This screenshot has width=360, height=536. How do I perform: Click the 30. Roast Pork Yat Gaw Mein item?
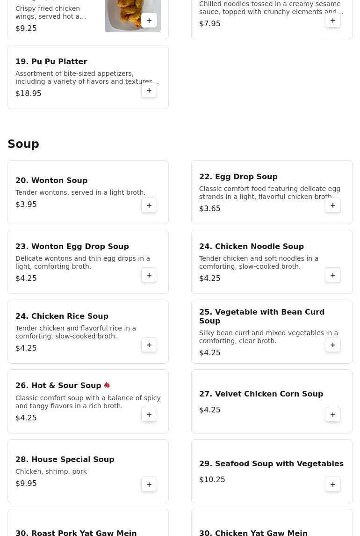point(76,533)
